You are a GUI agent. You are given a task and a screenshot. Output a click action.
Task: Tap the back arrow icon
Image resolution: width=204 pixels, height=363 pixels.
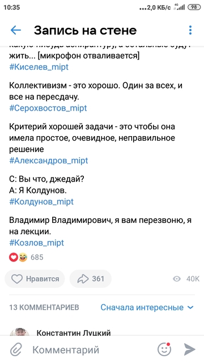16,30
